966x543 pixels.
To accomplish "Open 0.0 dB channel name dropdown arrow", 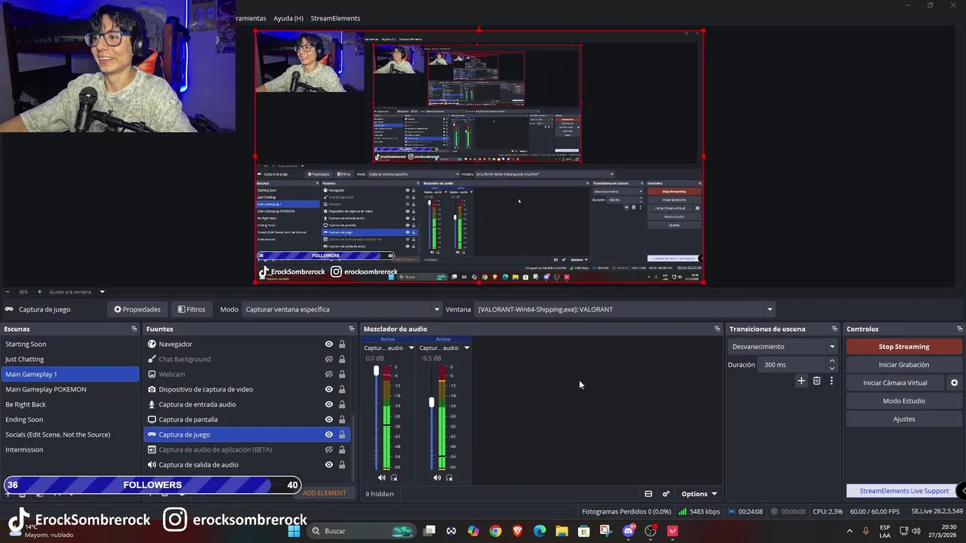I will tap(411, 348).
